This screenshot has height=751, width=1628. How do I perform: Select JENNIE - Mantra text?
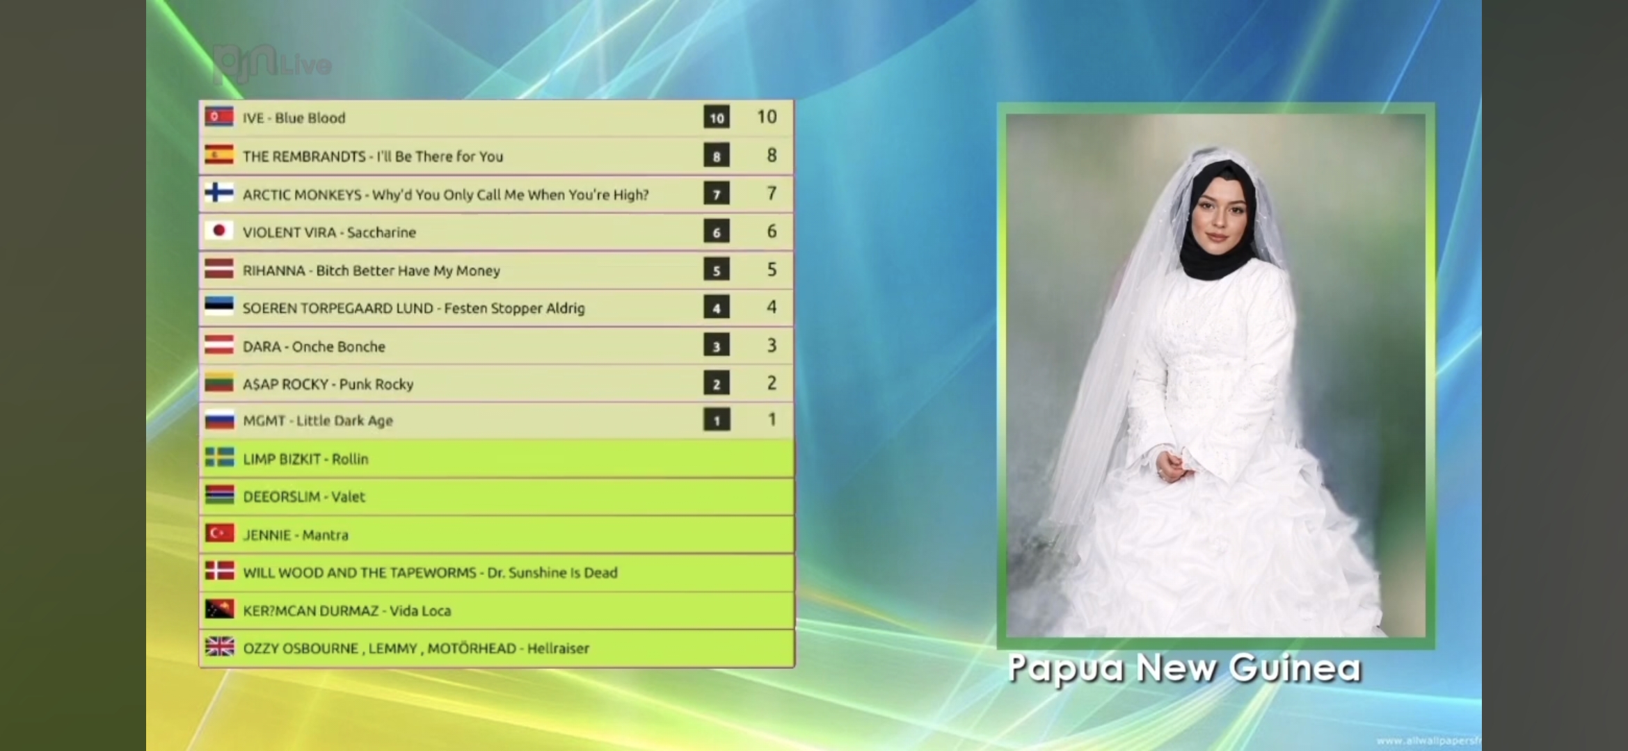click(296, 535)
